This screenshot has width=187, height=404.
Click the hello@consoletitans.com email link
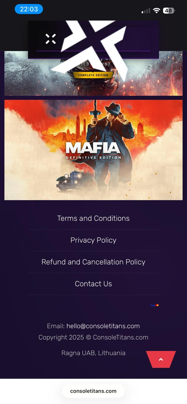103,326
